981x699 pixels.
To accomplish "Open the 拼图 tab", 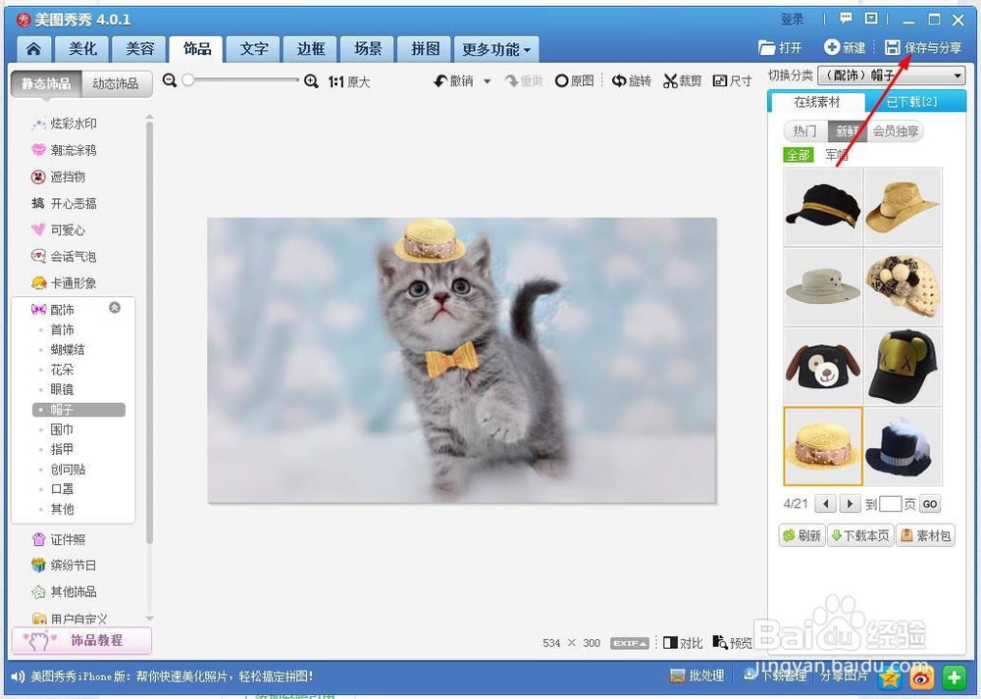I will [x=425, y=49].
